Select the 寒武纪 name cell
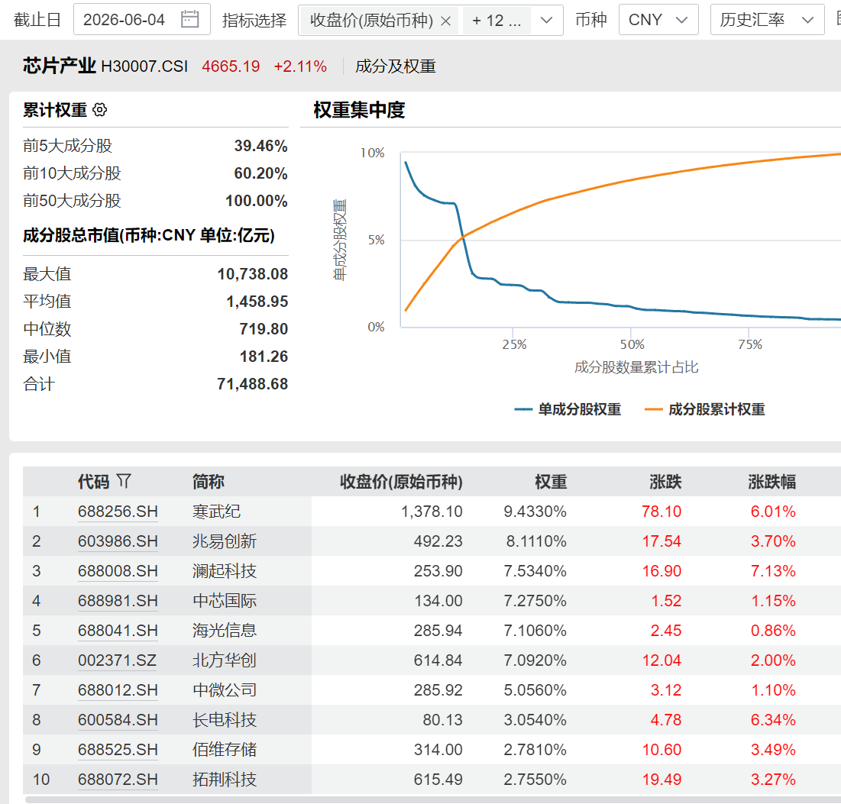The image size is (841, 804). point(216,512)
